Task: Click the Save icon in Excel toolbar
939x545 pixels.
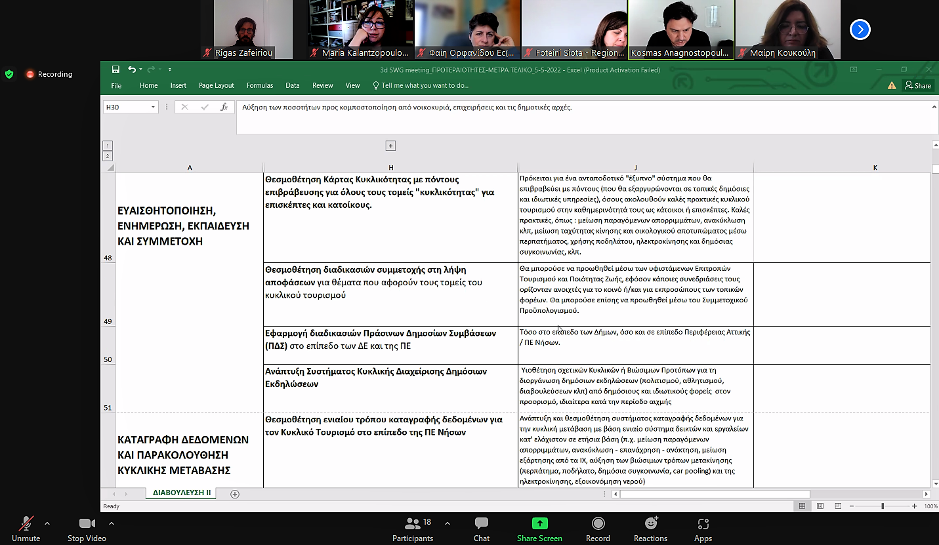Action: pyautogui.click(x=115, y=70)
